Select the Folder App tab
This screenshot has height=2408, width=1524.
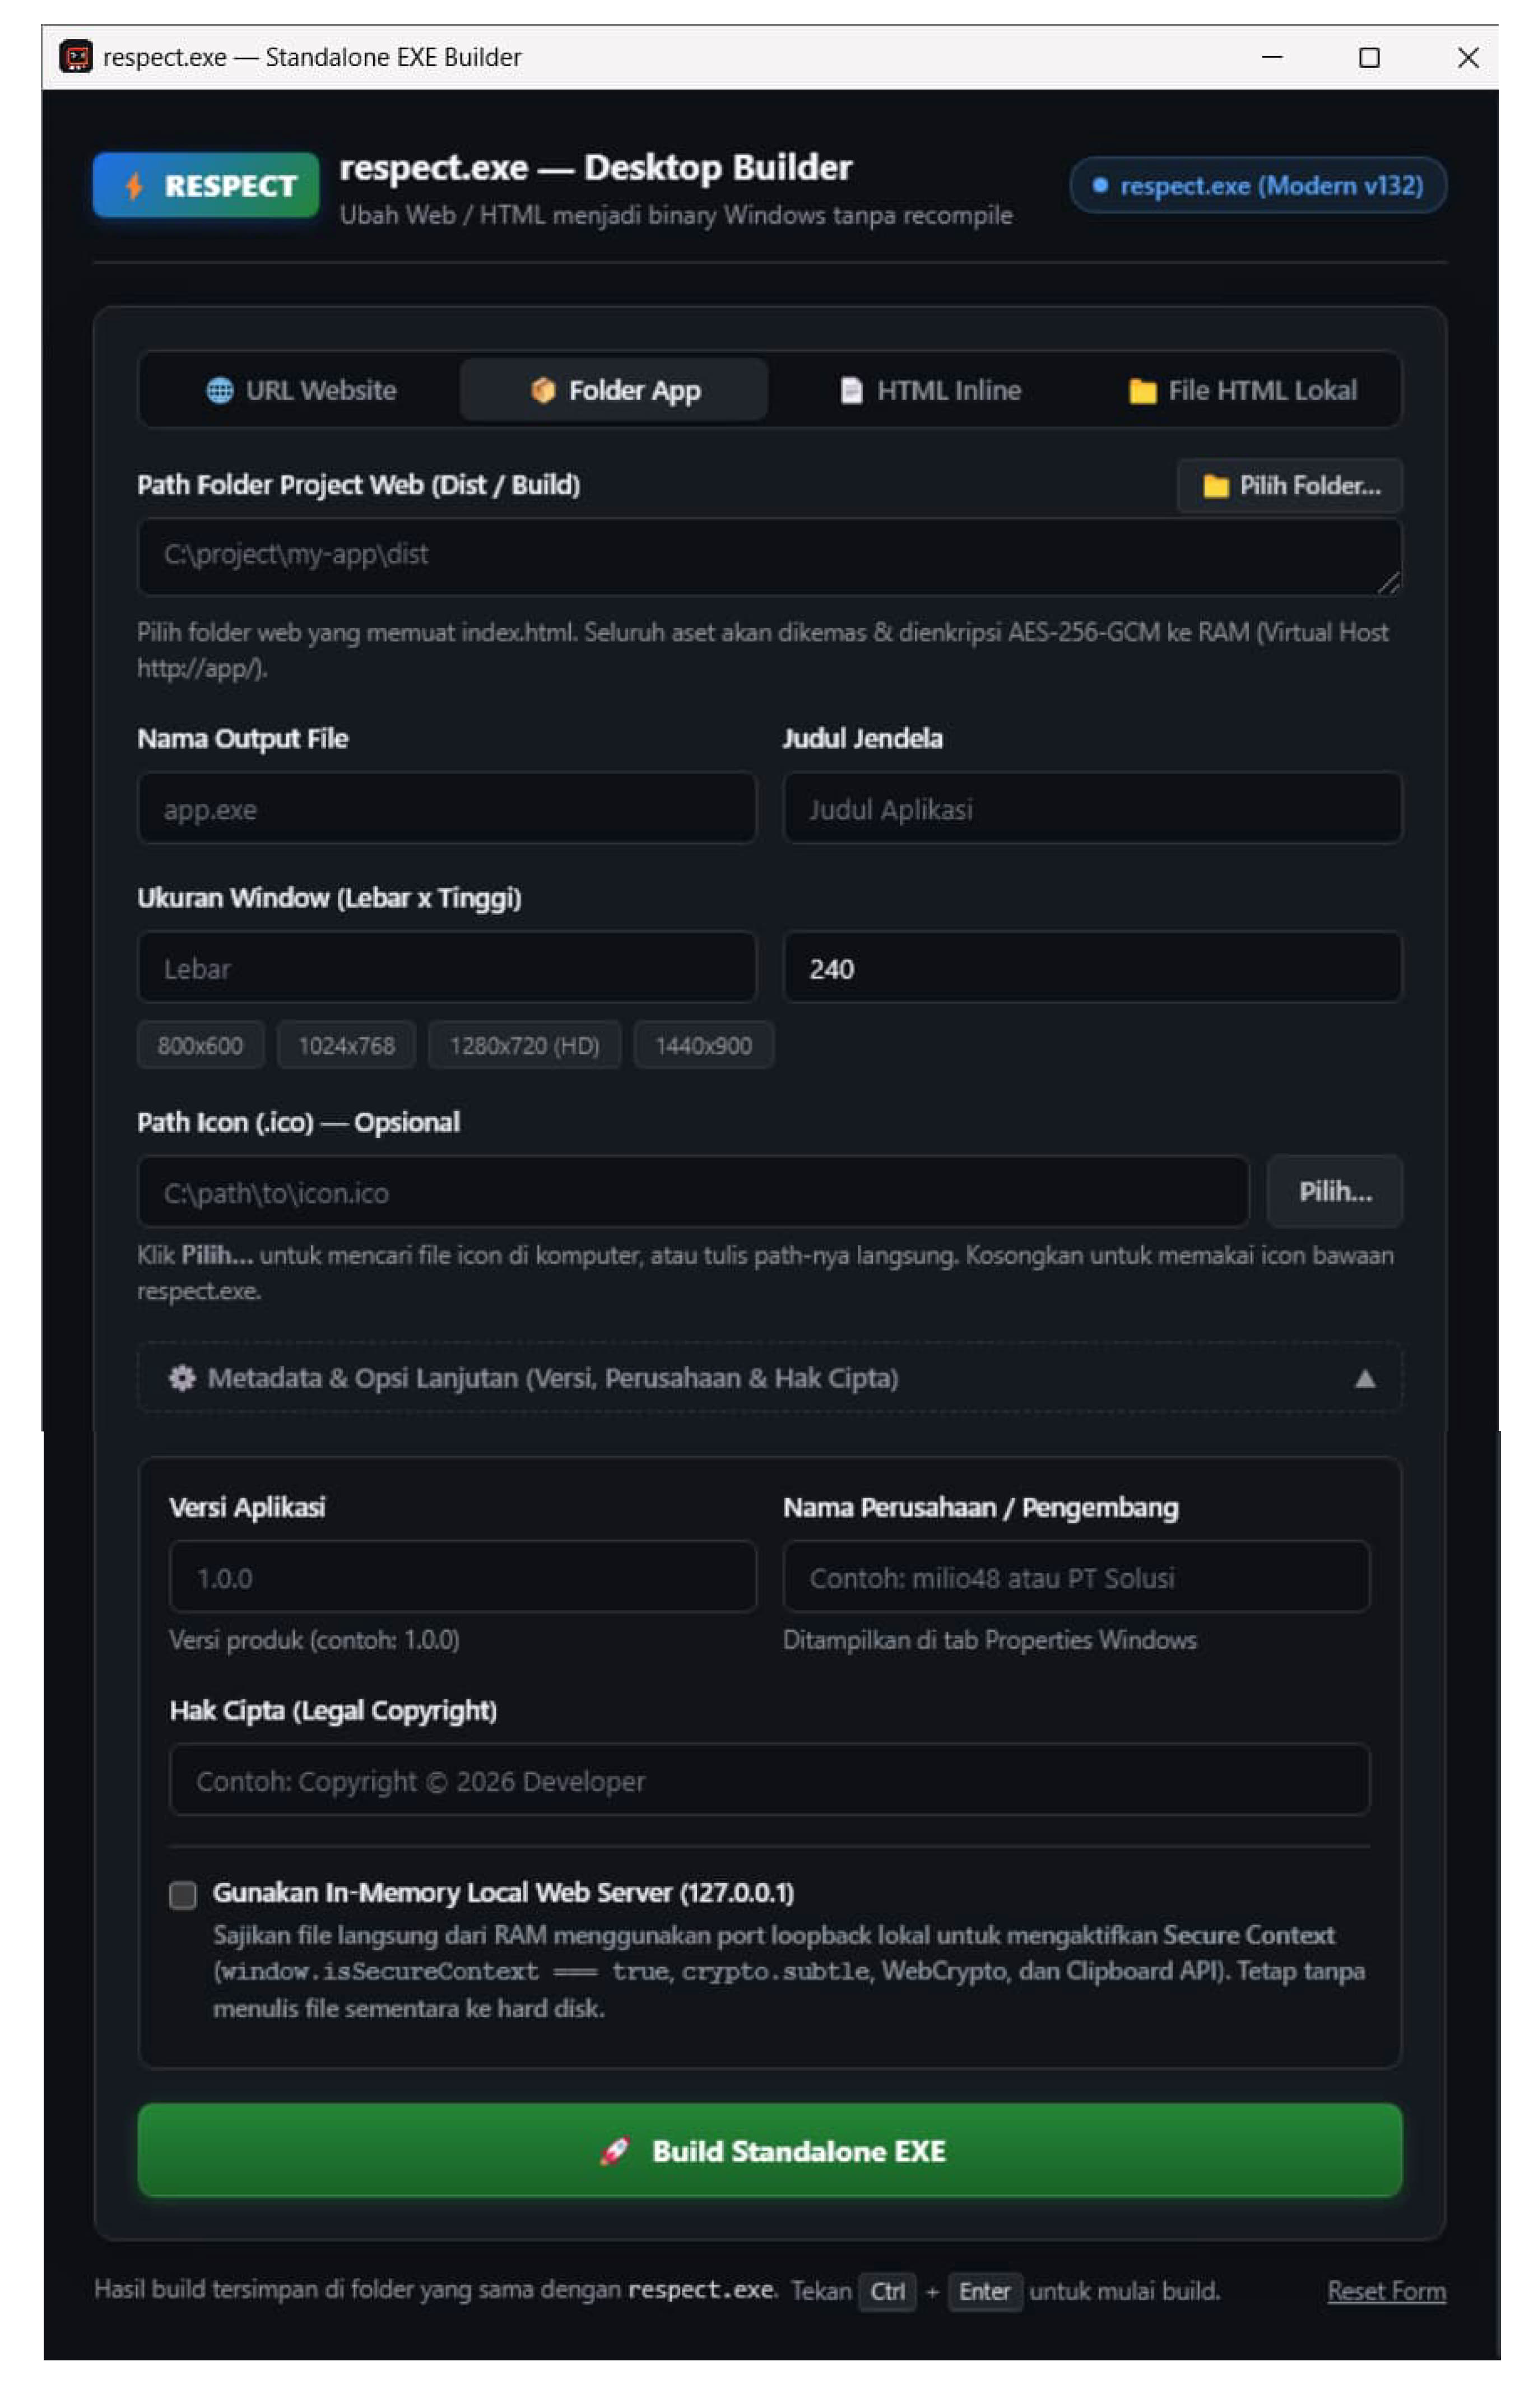[x=614, y=390]
